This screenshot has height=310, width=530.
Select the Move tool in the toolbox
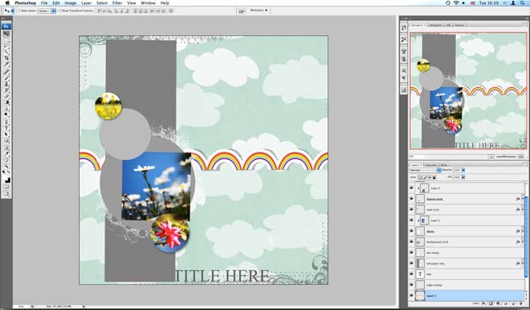click(7, 34)
